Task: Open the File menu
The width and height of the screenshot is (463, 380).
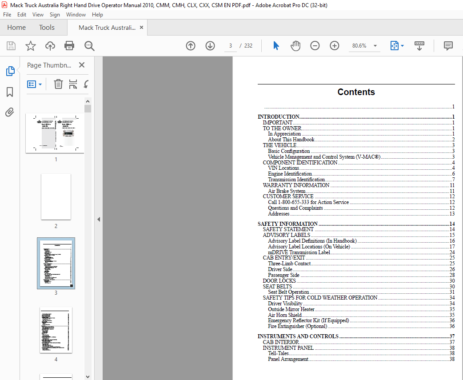Action: [7, 15]
